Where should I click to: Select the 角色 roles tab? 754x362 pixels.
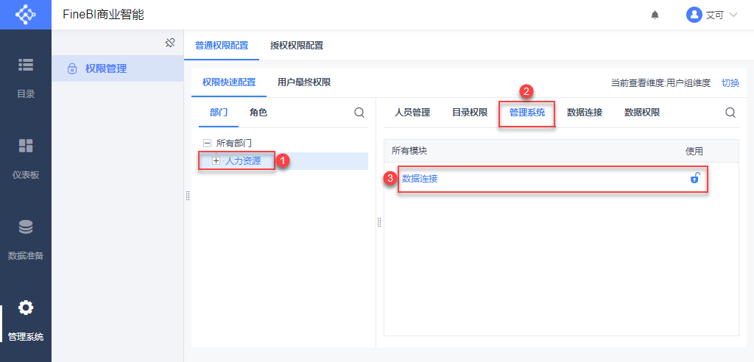pyautogui.click(x=258, y=113)
